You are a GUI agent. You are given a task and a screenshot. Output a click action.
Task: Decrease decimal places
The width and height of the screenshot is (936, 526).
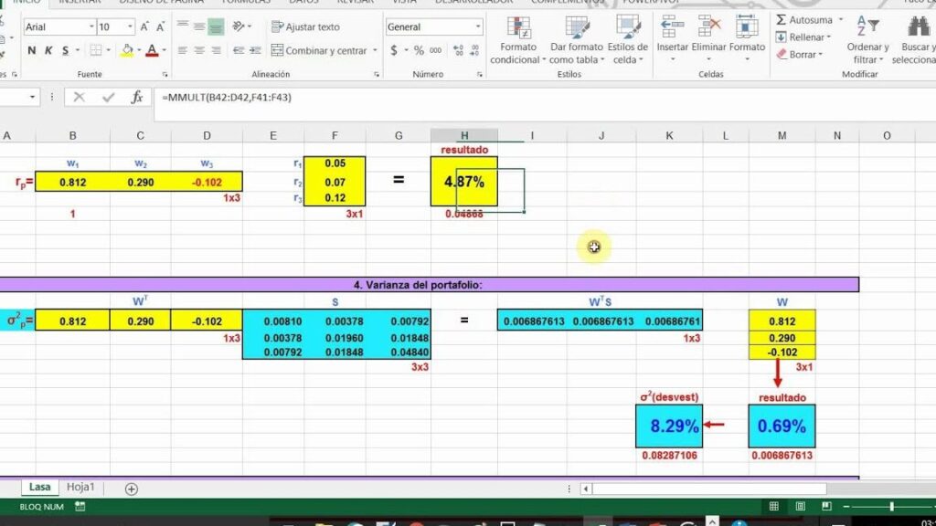point(475,51)
